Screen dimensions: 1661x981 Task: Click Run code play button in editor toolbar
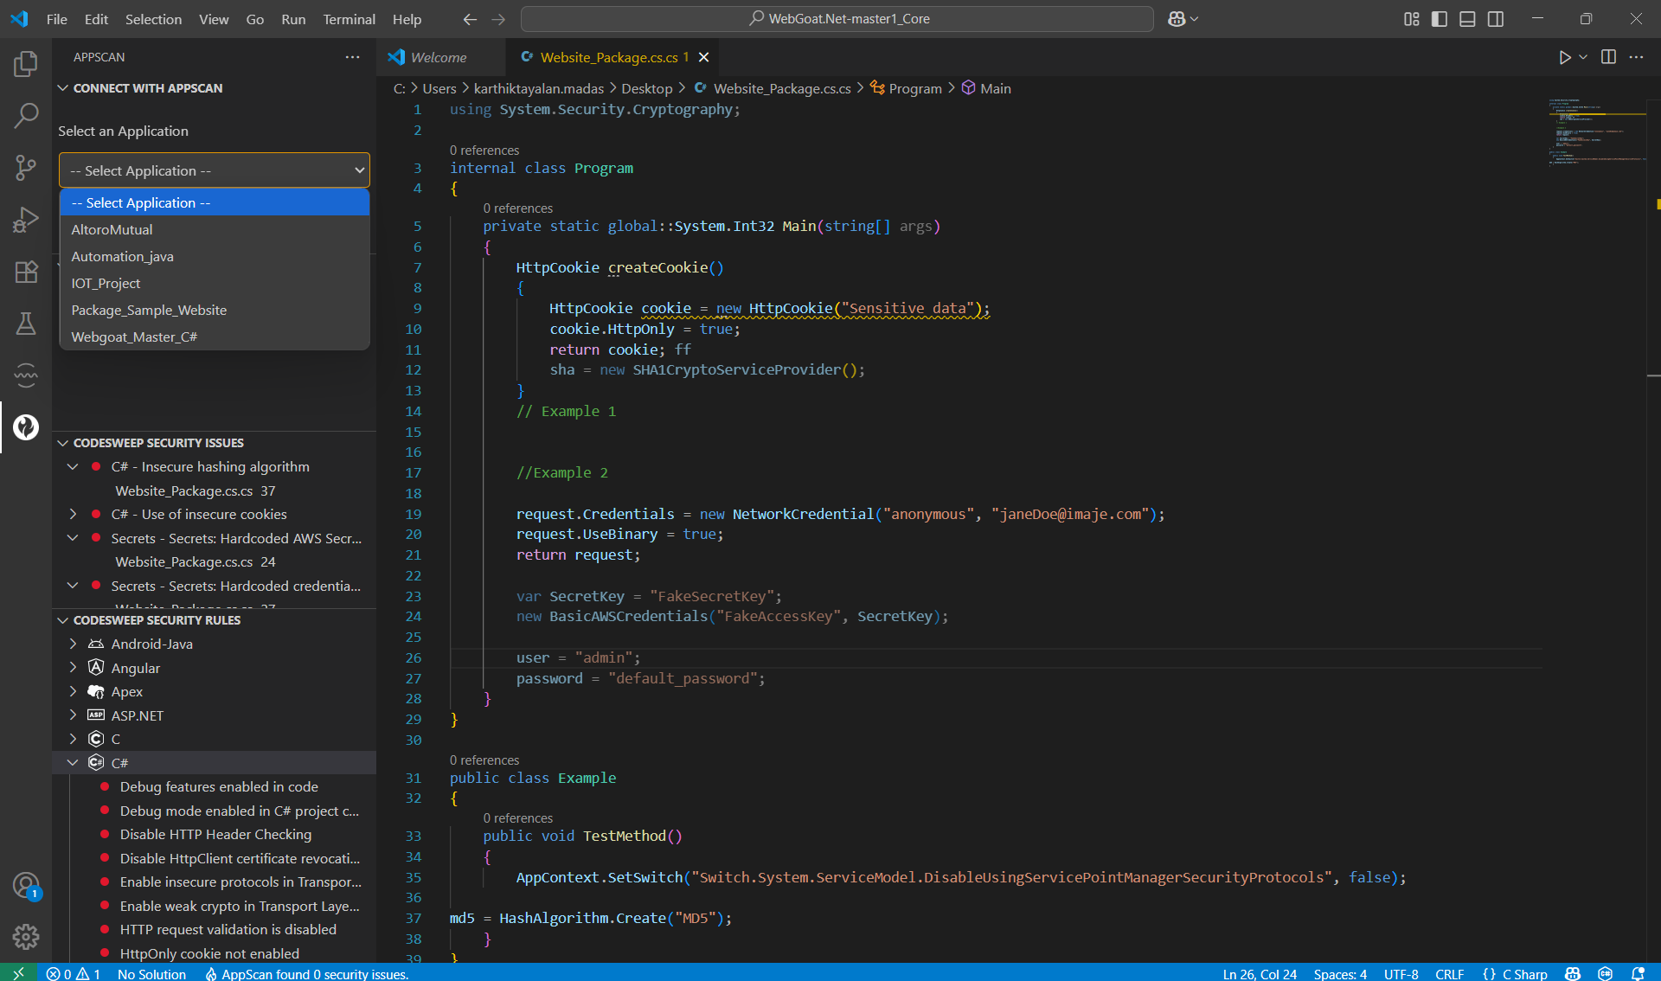pyautogui.click(x=1564, y=57)
